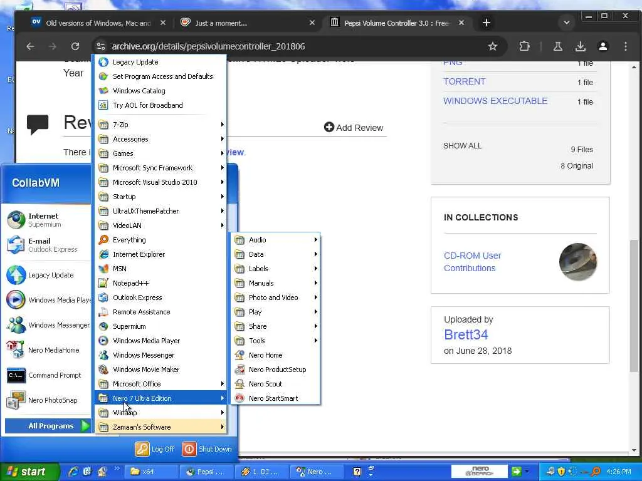This screenshot has height=481, width=642.
Task: Click the Shut Down button
Action: [x=207, y=448]
